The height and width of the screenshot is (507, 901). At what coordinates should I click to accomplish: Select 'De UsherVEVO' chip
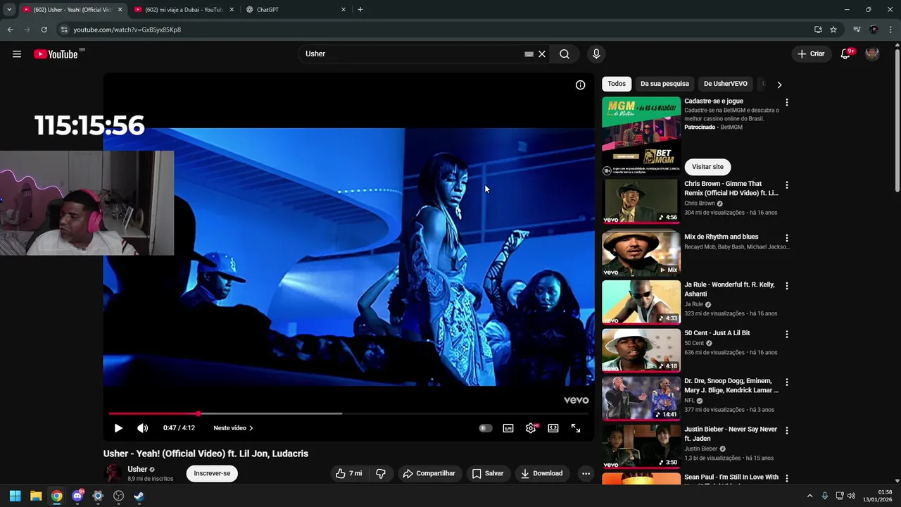[x=725, y=84]
